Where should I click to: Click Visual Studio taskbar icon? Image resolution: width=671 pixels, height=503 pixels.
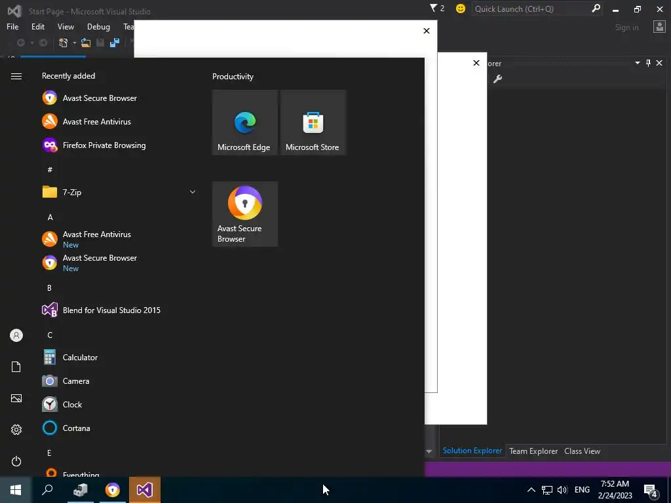click(145, 490)
